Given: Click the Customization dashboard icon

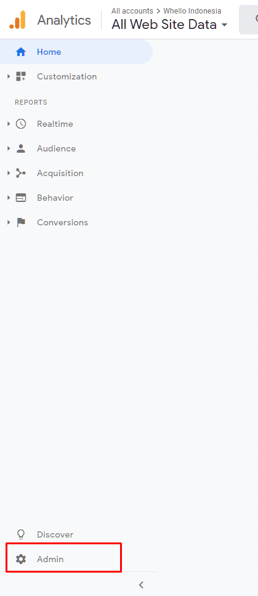Looking at the screenshot, I should [20, 76].
